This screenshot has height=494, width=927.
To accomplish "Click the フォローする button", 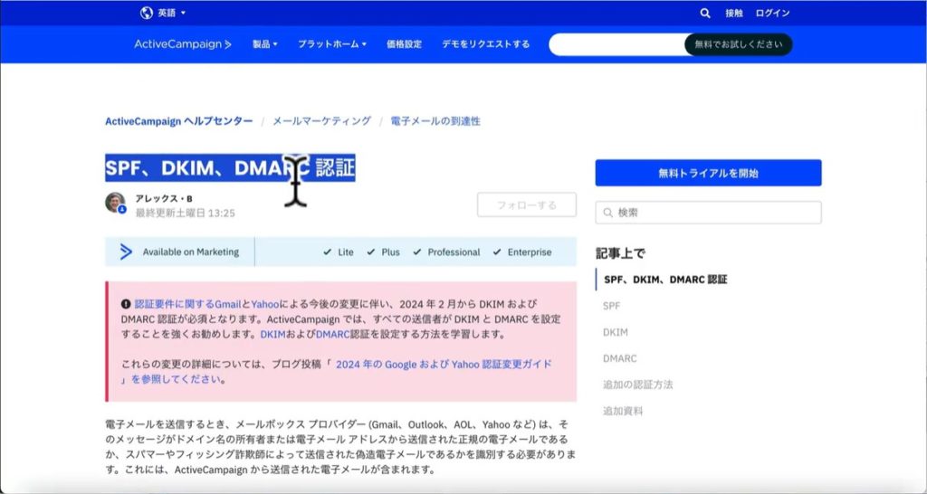I will click(x=526, y=204).
